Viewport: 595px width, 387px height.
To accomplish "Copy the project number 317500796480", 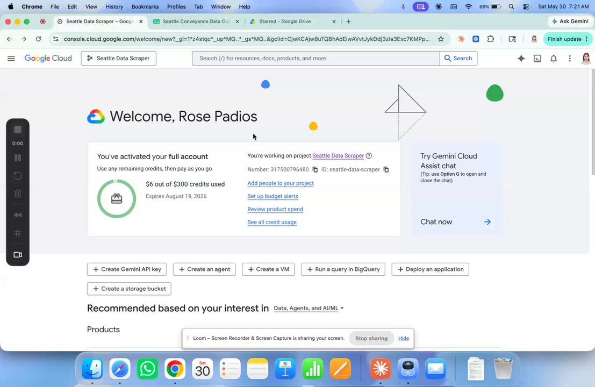I will tap(315, 170).
